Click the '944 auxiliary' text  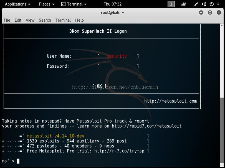point(83,141)
